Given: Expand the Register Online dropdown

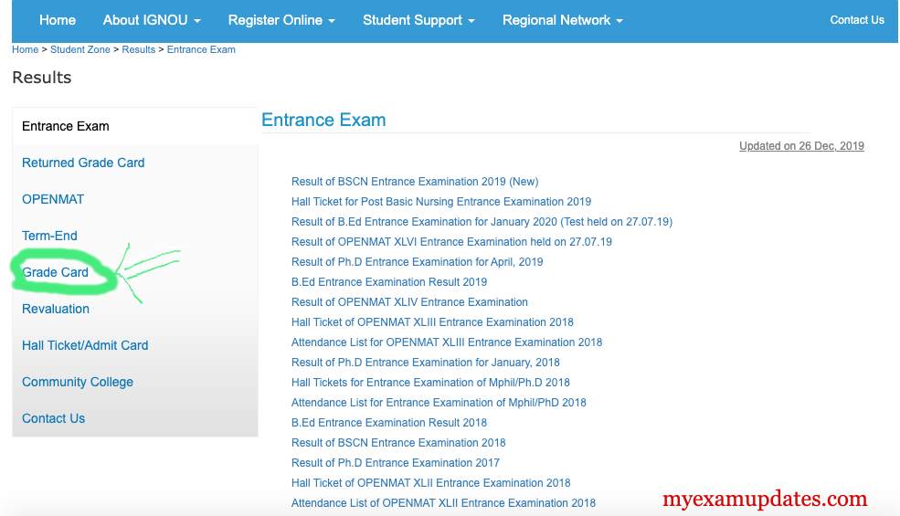Looking at the screenshot, I should tap(281, 20).
